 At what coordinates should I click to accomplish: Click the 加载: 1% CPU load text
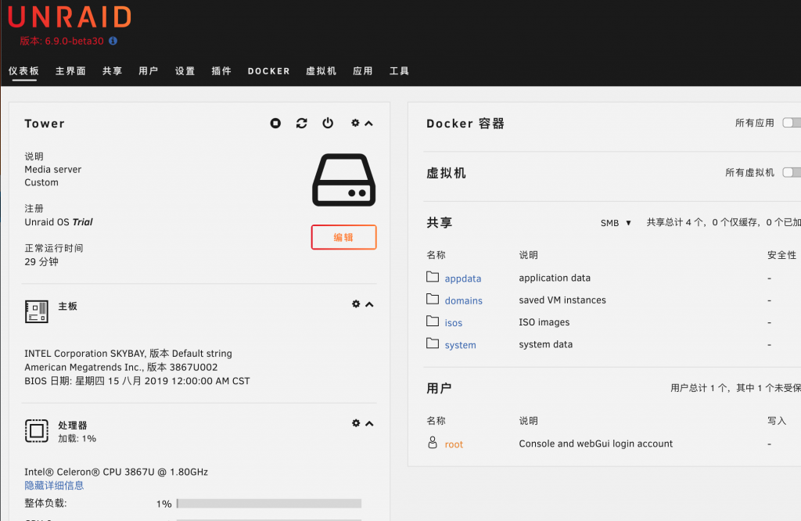pos(77,438)
